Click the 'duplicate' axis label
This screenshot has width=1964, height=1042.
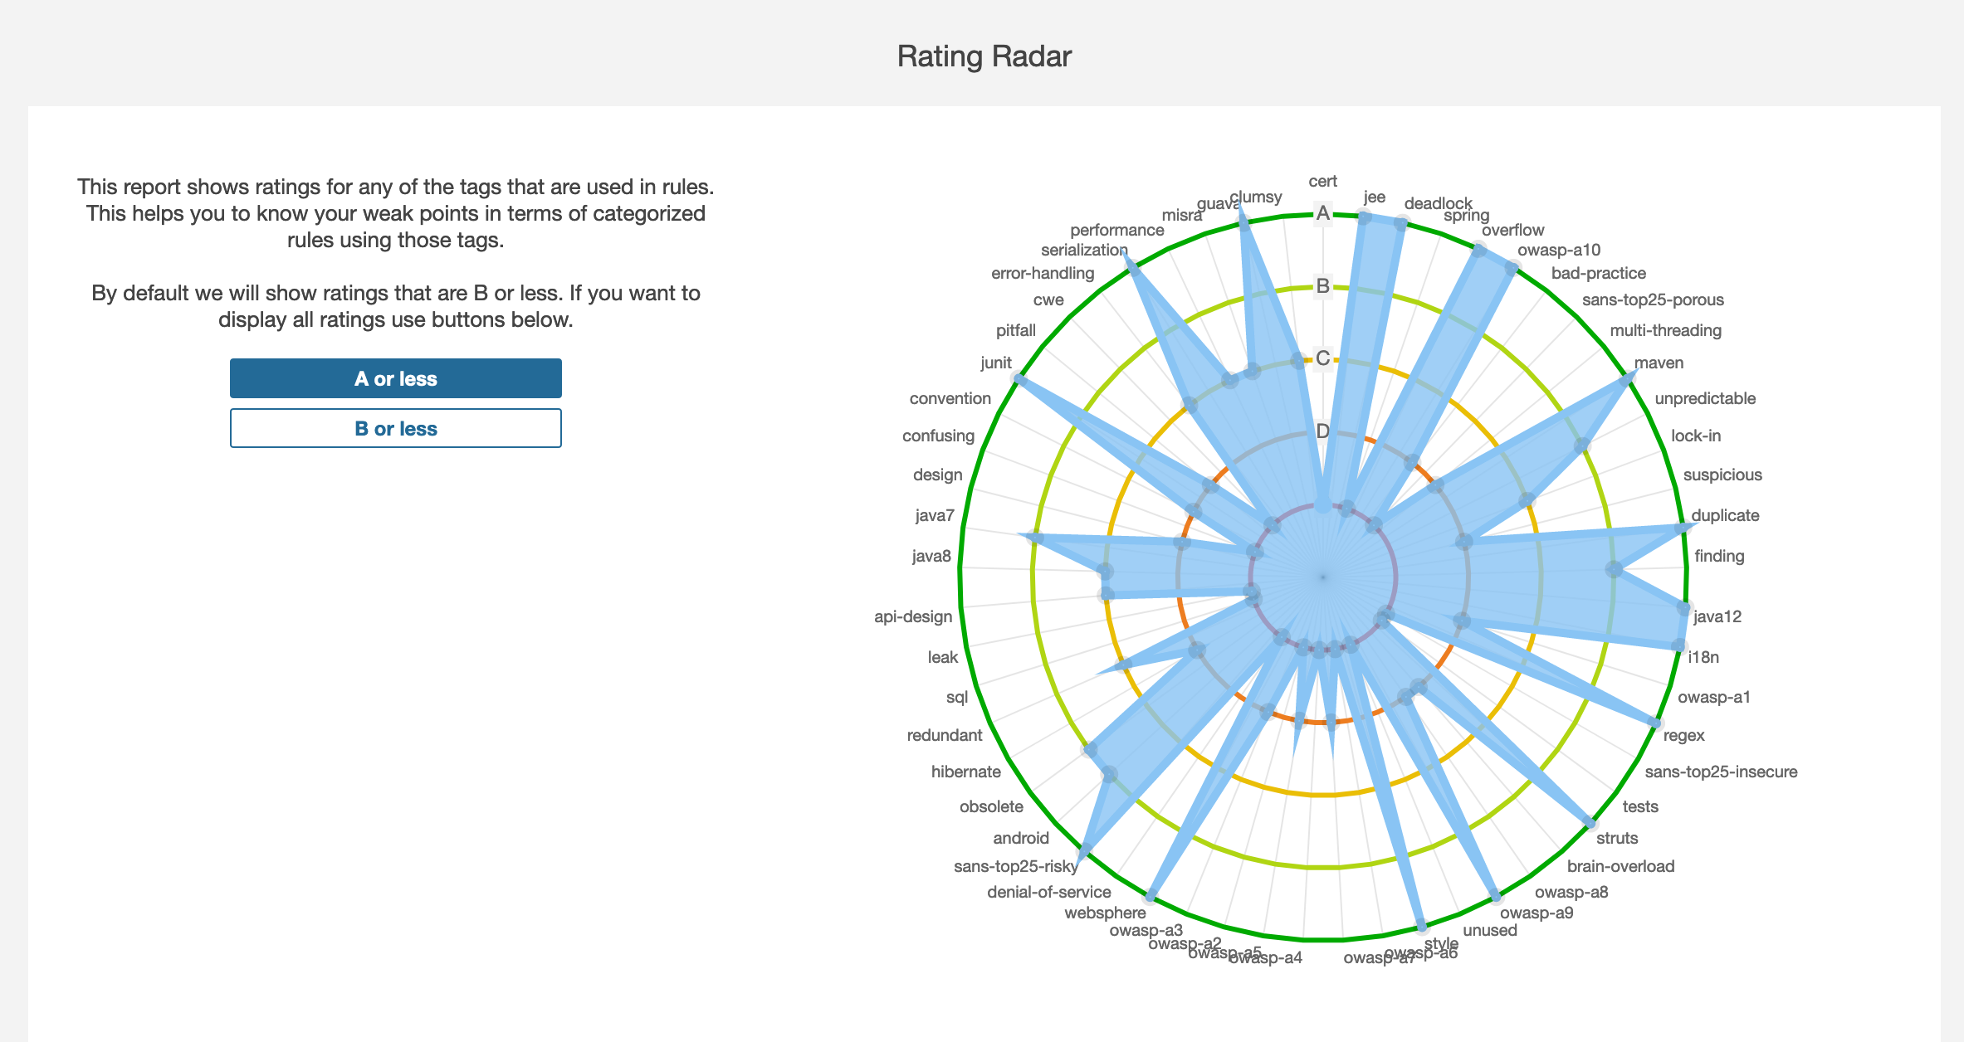1725,515
